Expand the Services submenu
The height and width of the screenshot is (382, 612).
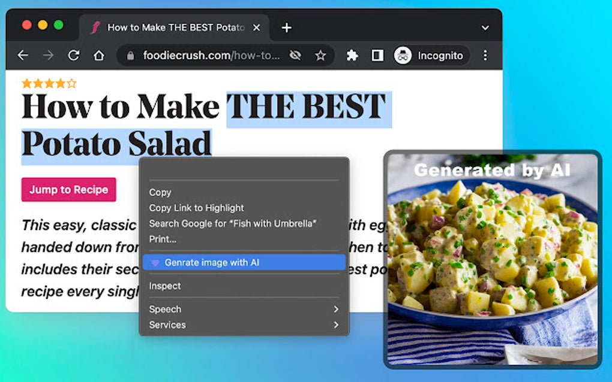(167, 325)
